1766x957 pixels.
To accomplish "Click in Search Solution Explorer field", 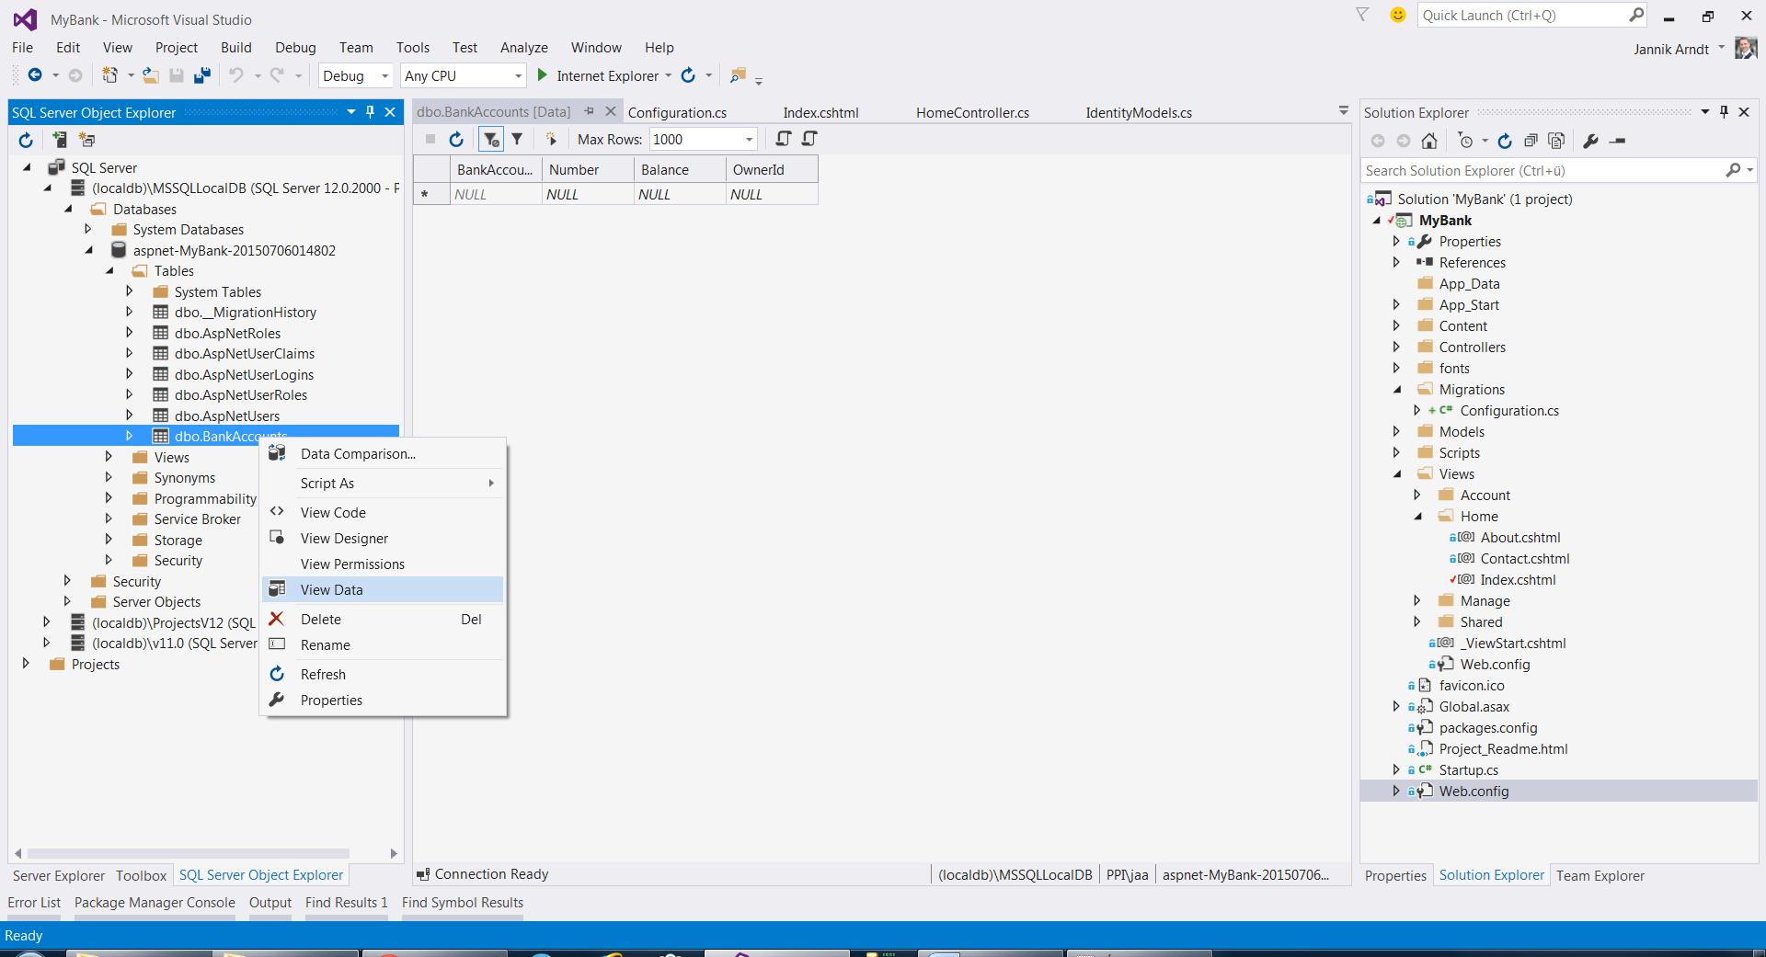I will click(x=1543, y=170).
